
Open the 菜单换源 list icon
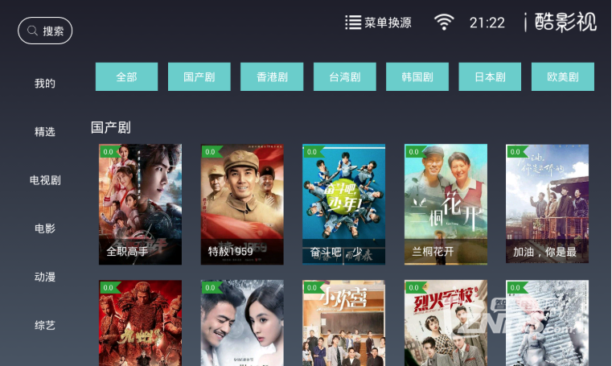(x=353, y=23)
